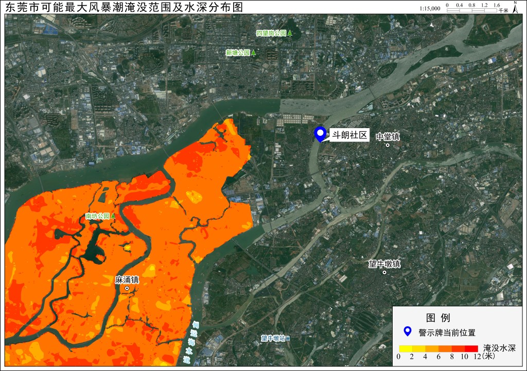Click the 新塘公园 park label
The width and height of the screenshot is (527, 371).
tap(238, 52)
